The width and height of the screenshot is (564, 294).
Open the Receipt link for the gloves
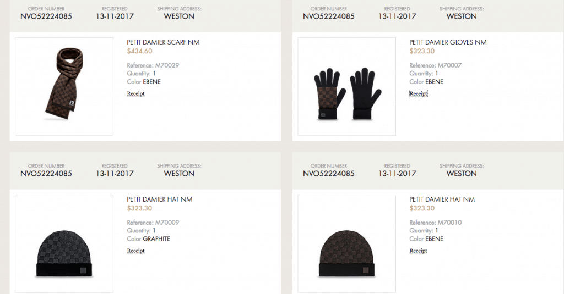419,93
